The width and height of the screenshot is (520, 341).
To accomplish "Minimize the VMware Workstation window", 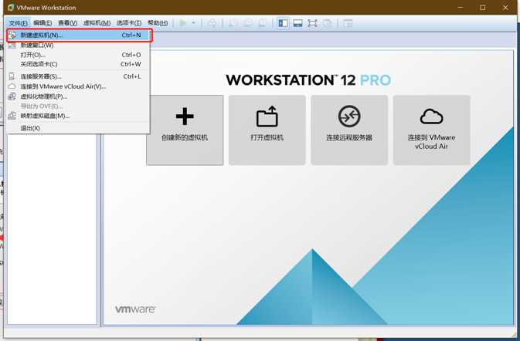I will pyautogui.click(x=461, y=7).
